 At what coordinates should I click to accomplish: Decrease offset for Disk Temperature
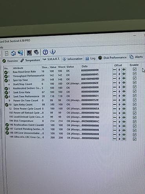coord(114,122)
